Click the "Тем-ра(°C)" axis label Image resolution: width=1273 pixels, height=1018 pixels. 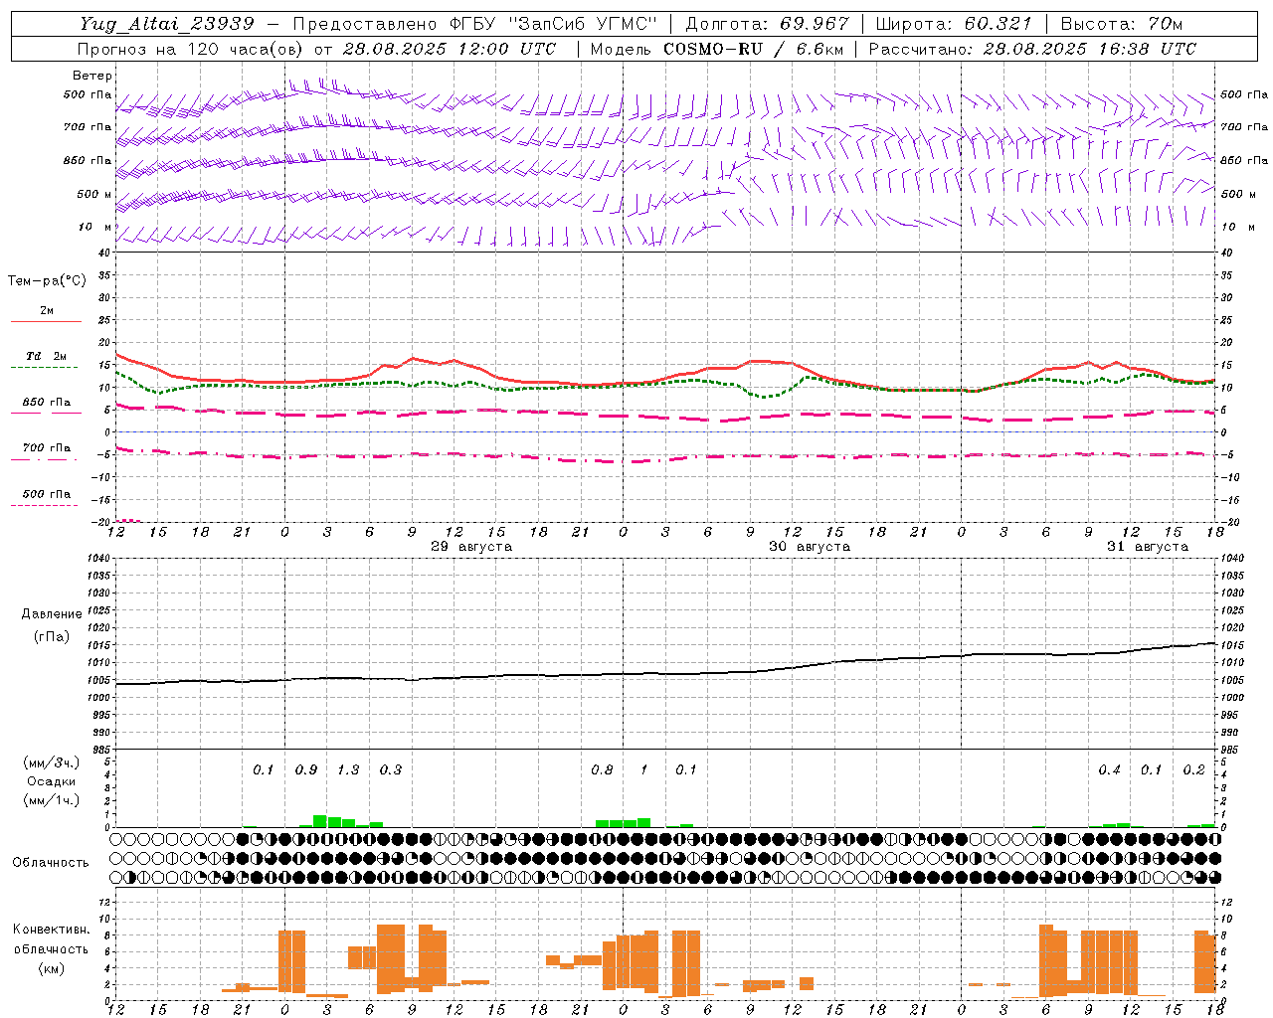click(x=47, y=281)
